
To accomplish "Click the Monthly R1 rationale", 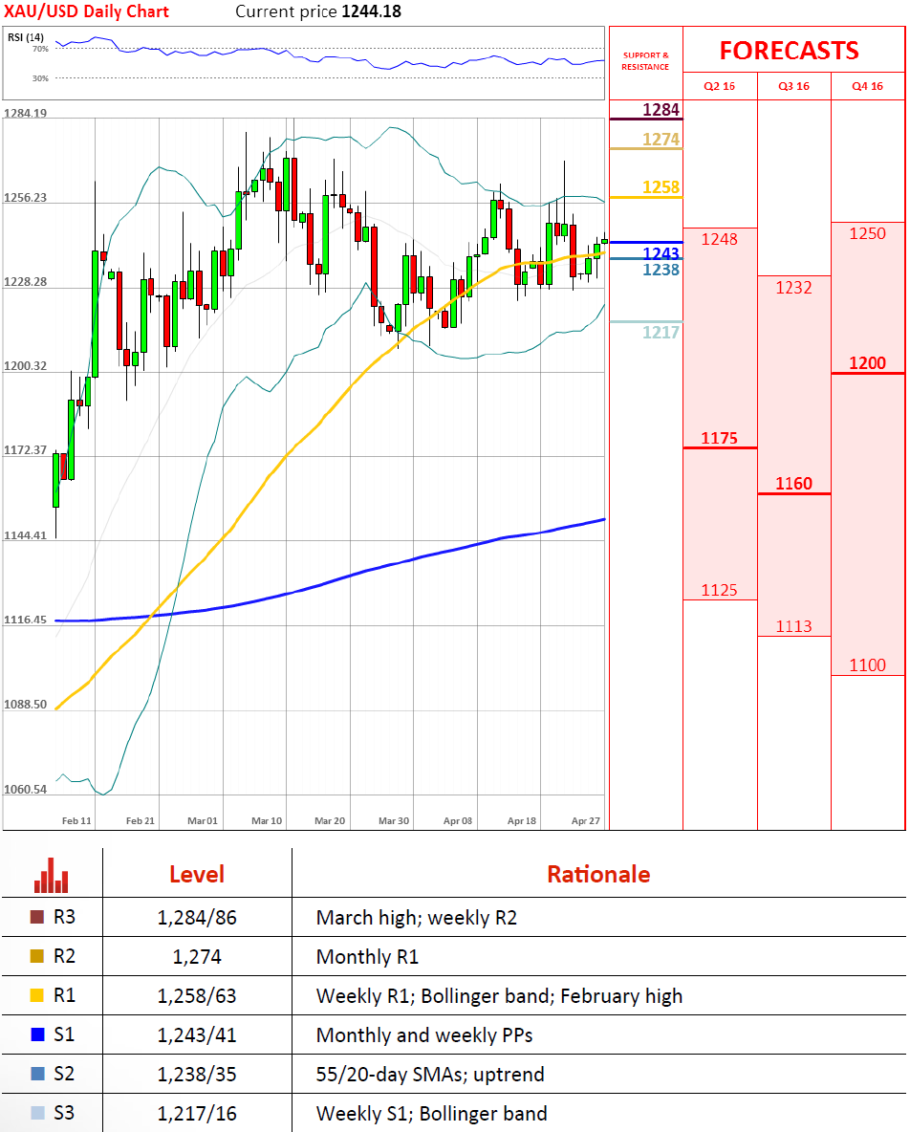I will tap(367, 957).
